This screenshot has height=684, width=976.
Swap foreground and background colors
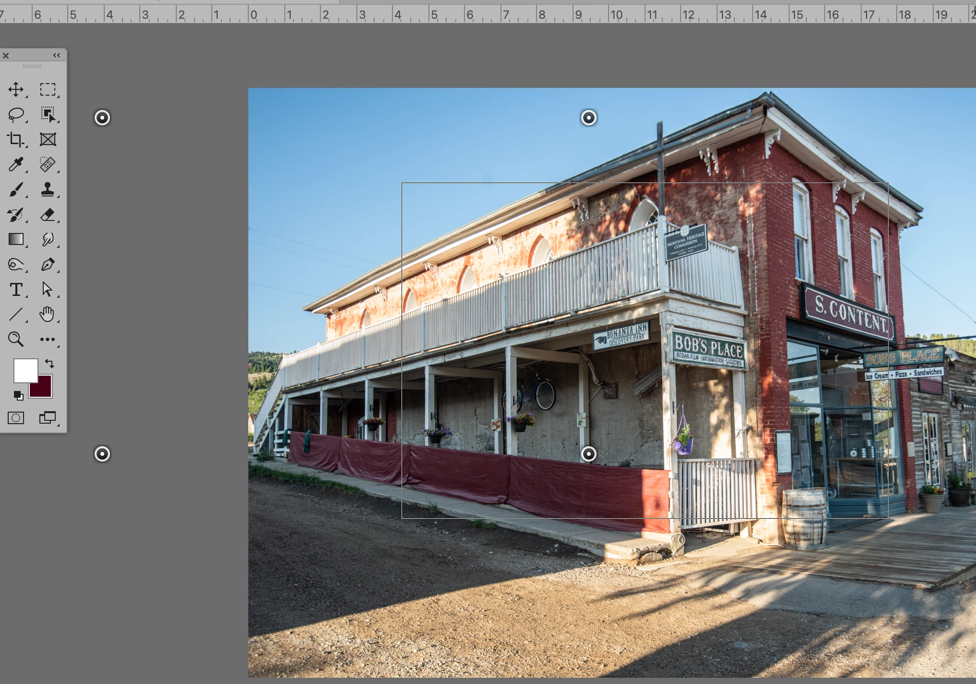pyautogui.click(x=49, y=363)
